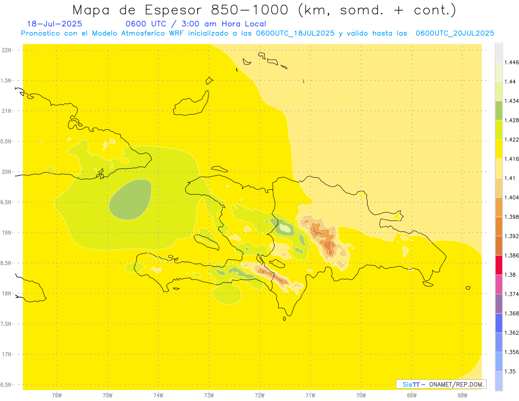
Task: Click the "68W" longitude axis label
Action: [462, 395]
